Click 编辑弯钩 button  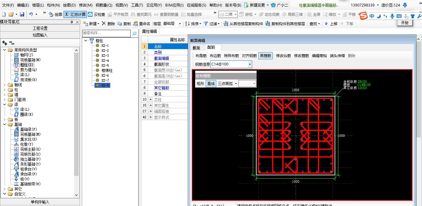click(x=319, y=56)
